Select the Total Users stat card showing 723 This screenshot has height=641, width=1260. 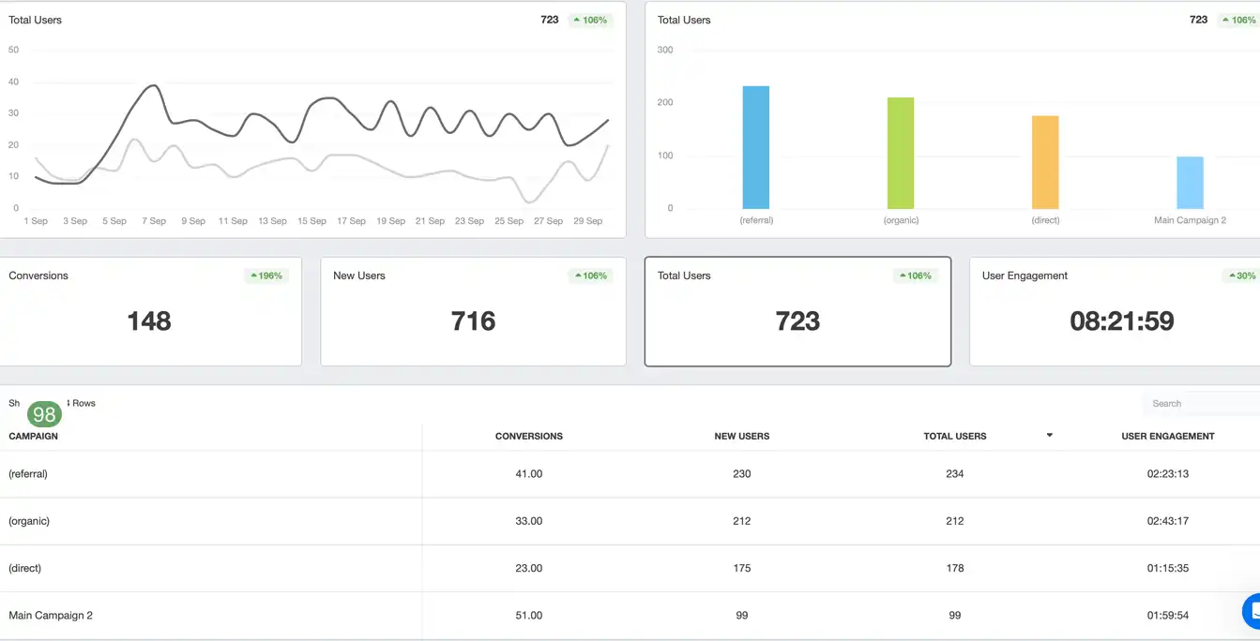tap(797, 311)
